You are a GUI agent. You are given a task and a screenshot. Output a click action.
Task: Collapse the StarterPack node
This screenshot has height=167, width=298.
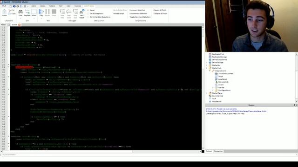(x=207, y=68)
